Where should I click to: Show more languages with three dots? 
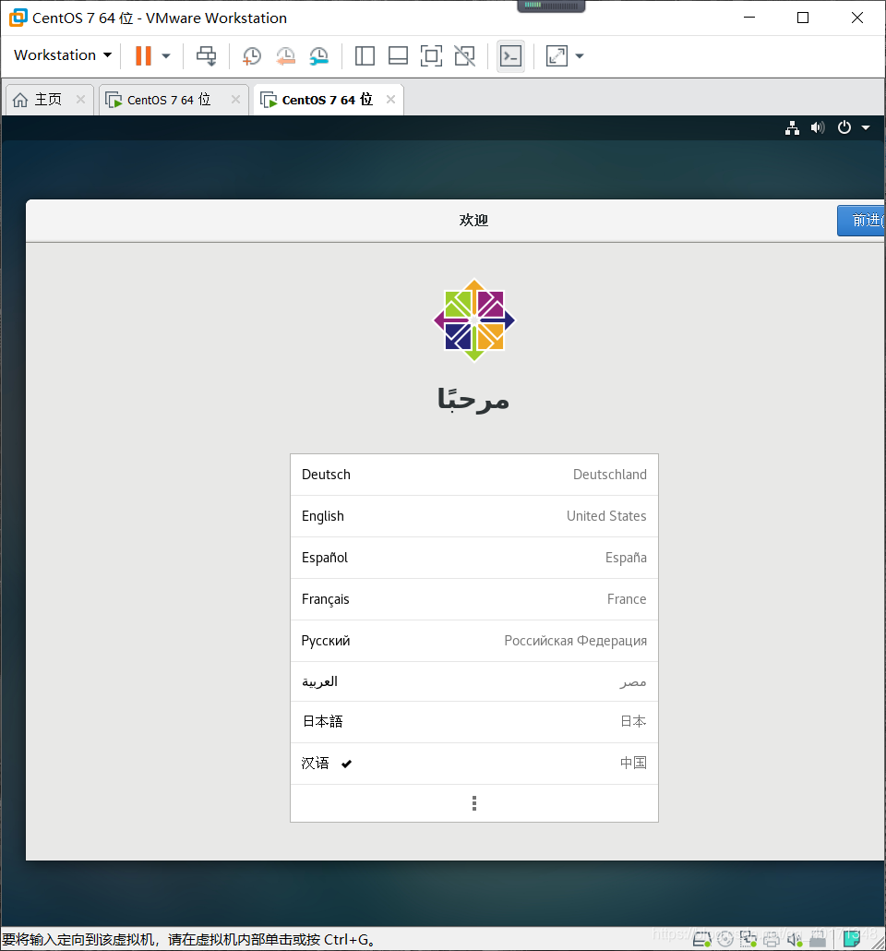(474, 803)
